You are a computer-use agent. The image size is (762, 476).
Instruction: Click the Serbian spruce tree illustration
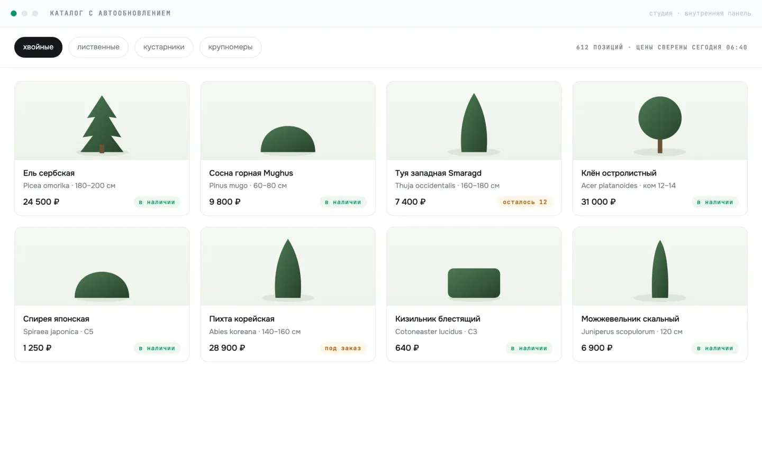pos(102,124)
